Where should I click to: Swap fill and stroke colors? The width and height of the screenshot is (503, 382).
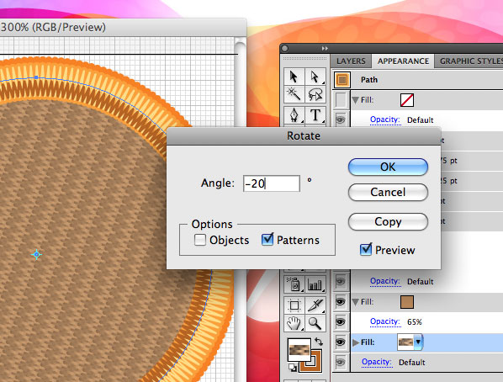click(x=319, y=342)
